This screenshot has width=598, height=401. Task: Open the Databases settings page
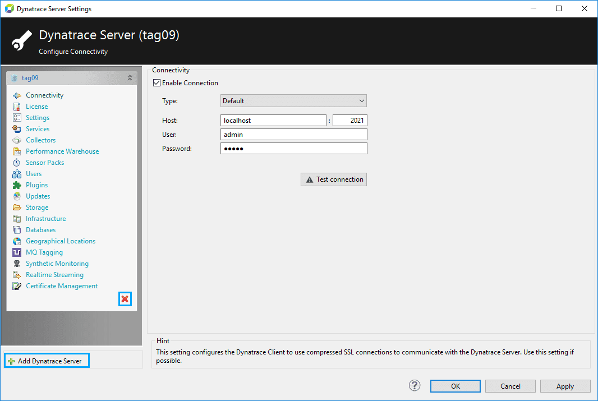click(41, 230)
